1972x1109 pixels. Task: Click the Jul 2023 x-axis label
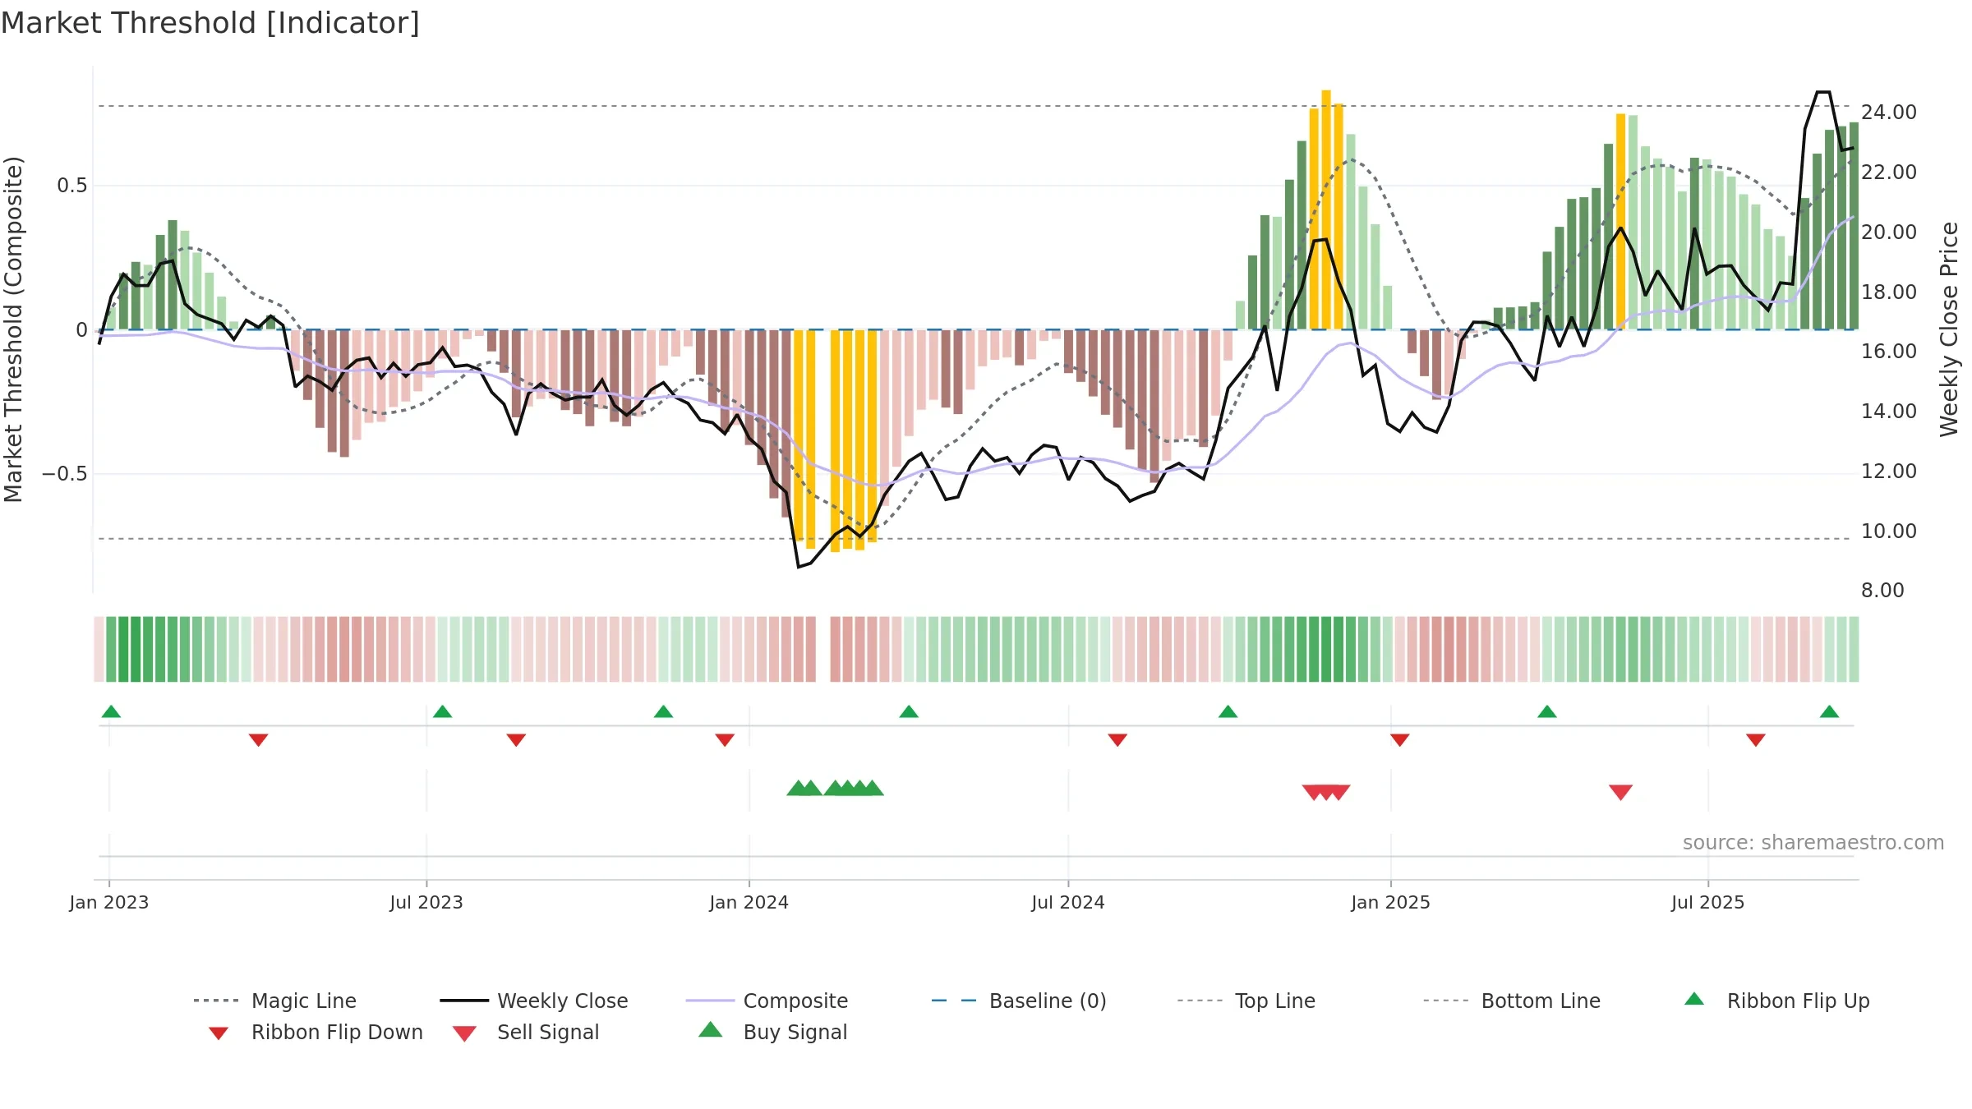(426, 902)
